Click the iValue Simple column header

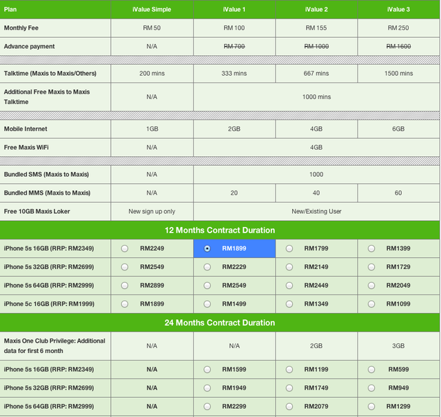152,9
